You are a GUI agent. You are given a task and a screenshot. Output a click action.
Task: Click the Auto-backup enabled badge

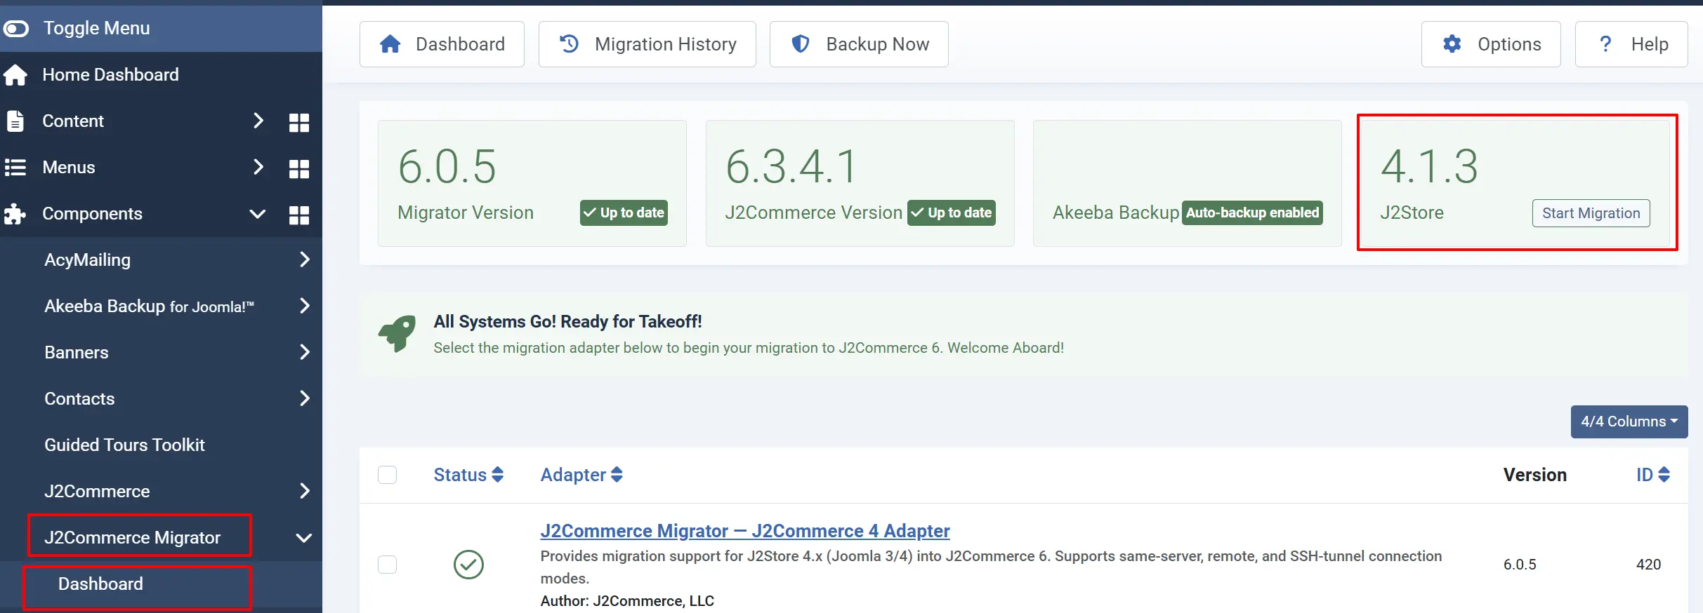1253,213
